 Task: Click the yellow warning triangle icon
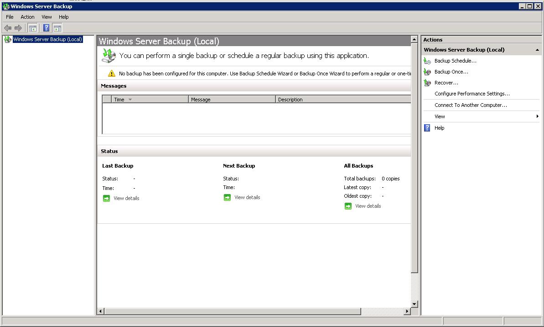coord(111,74)
